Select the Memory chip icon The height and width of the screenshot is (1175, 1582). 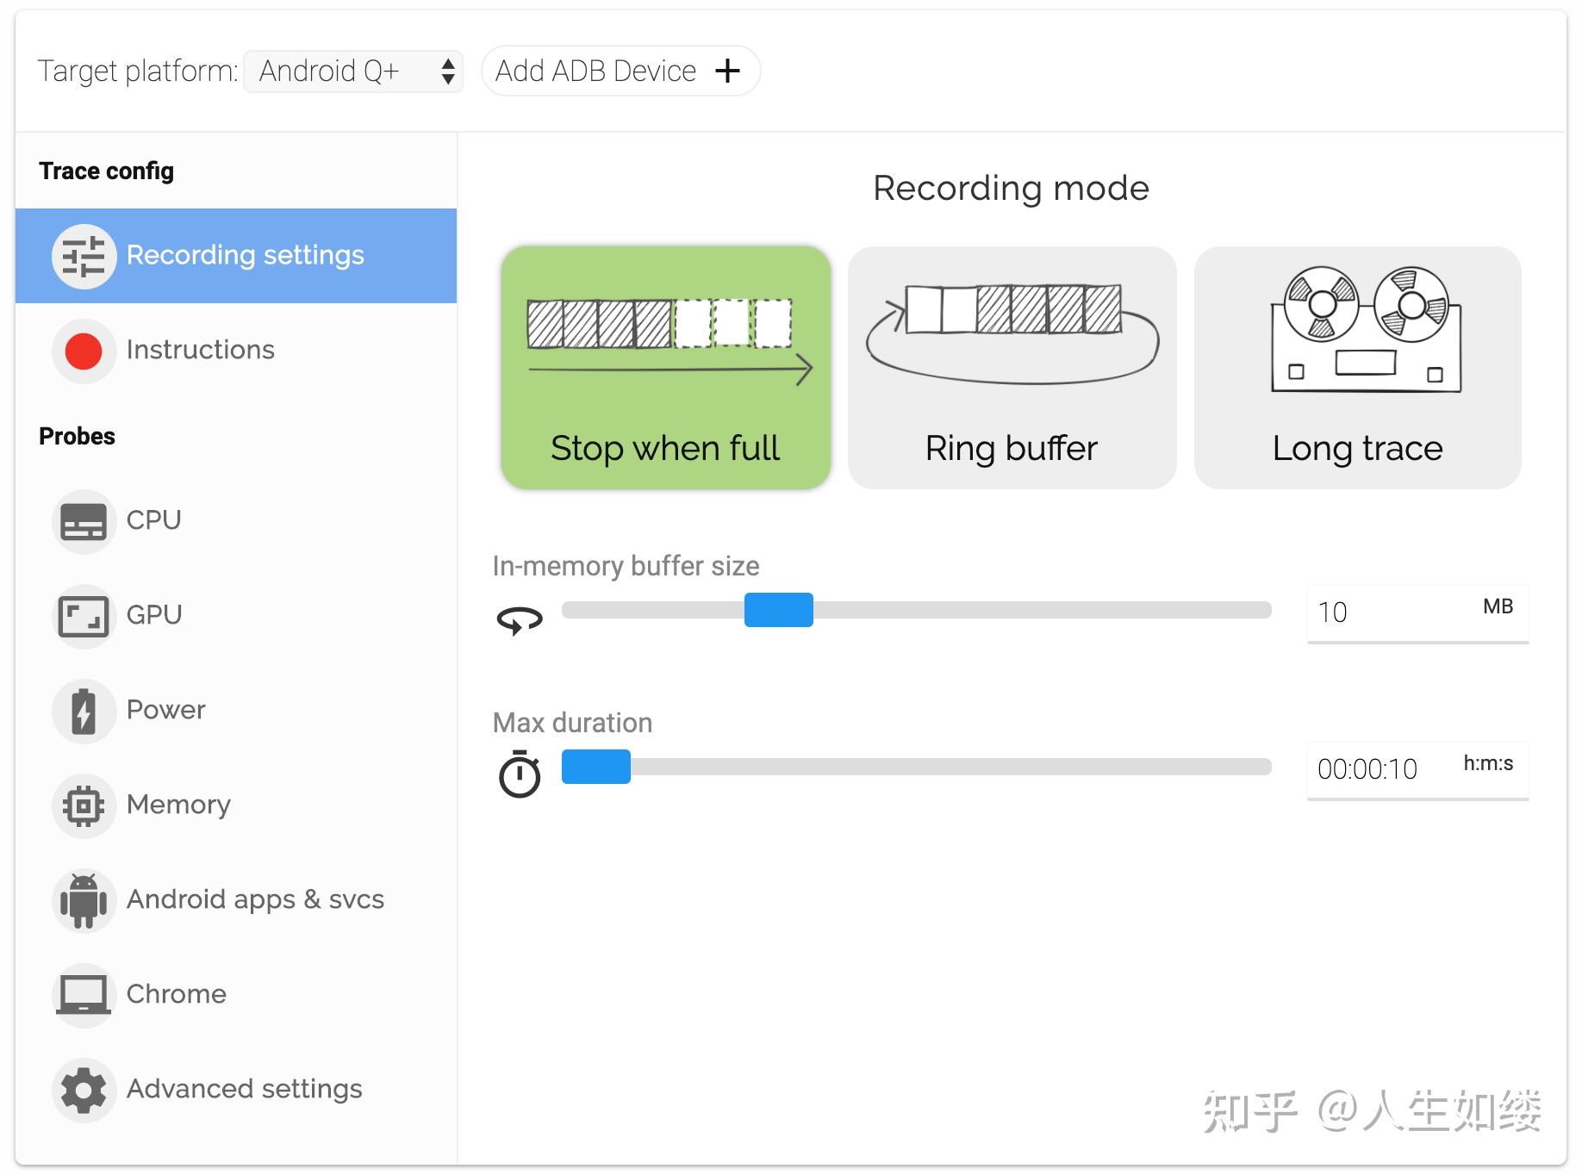point(84,805)
